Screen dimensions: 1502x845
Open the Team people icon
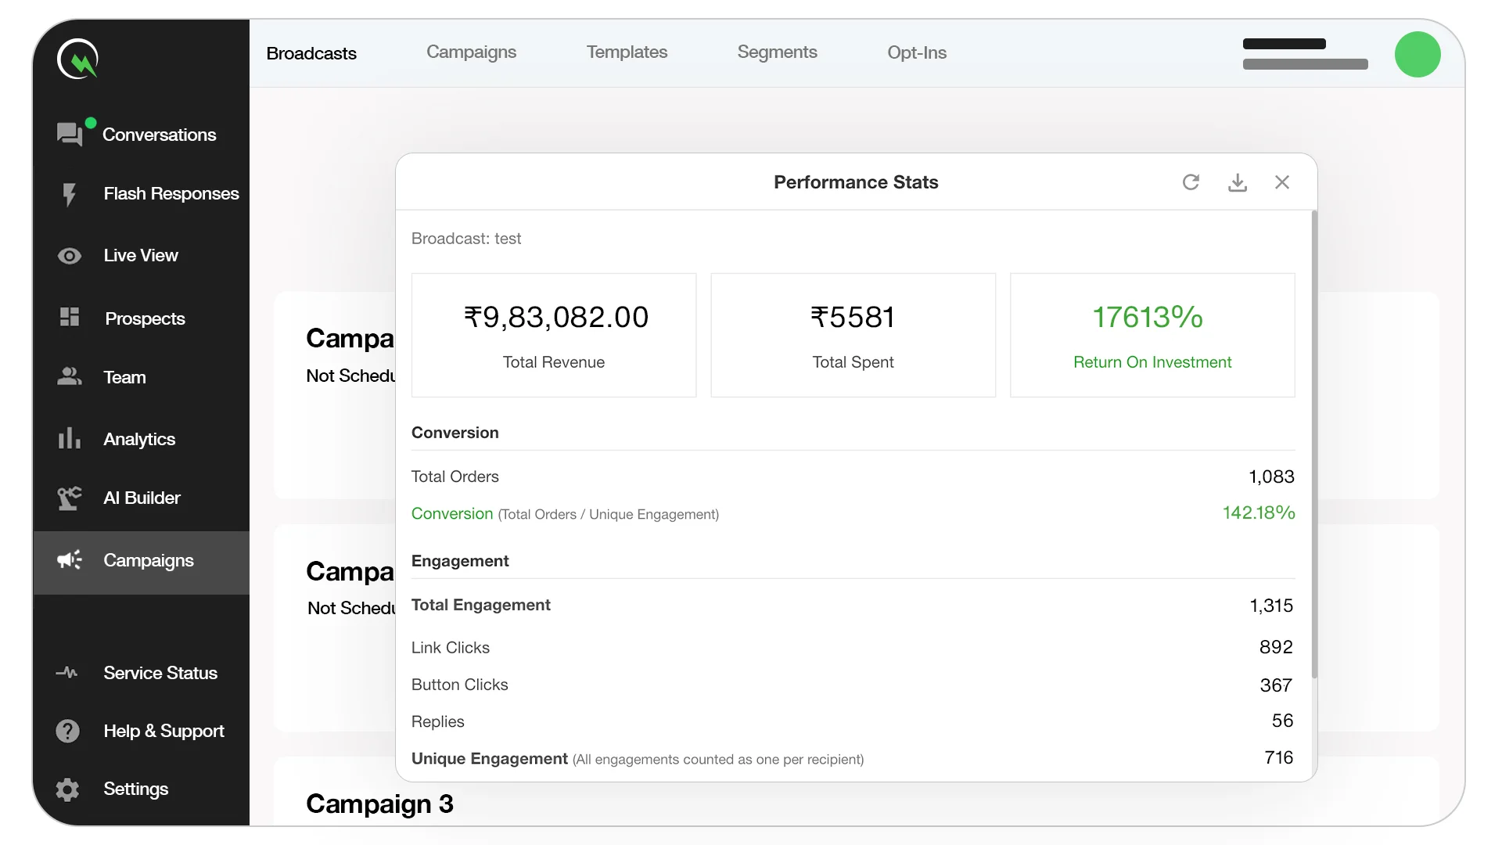(x=70, y=377)
